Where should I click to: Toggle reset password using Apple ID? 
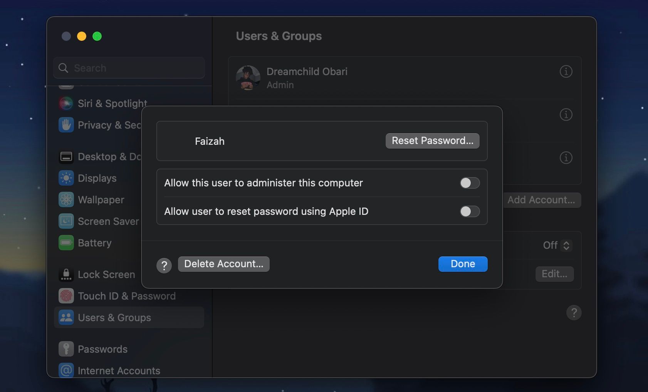[x=469, y=211]
